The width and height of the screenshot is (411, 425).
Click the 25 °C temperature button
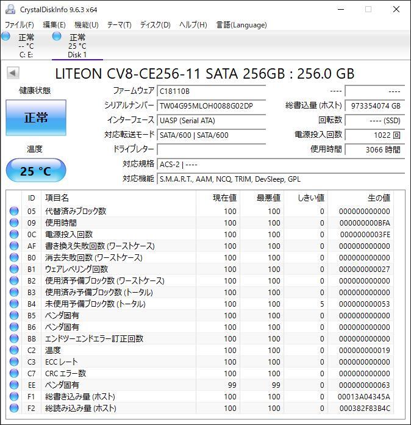point(36,171)
